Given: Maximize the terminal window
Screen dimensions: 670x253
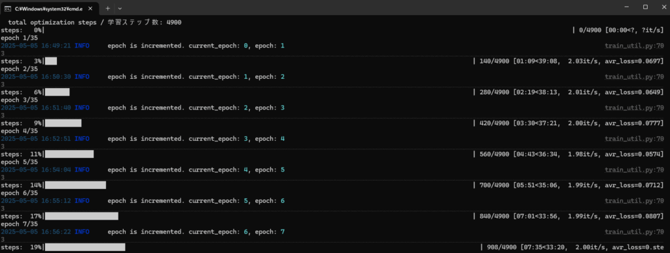Looking at the screenshot, I should click(x=645, y=7).
